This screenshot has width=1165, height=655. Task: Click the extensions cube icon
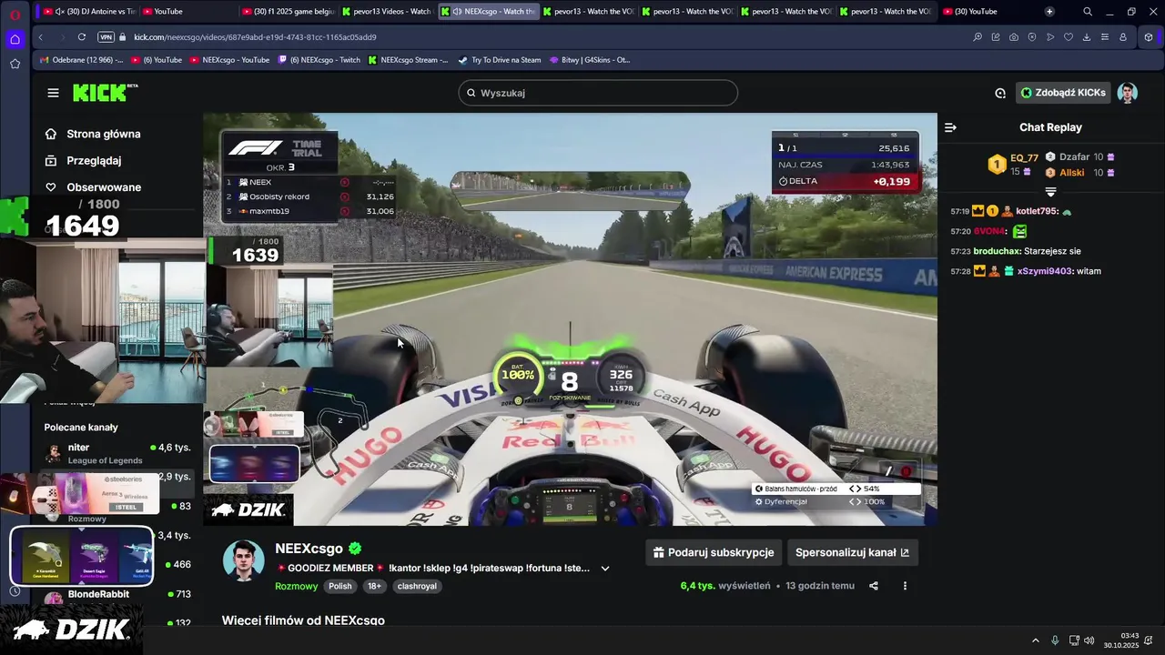(x=1149, y=37)
